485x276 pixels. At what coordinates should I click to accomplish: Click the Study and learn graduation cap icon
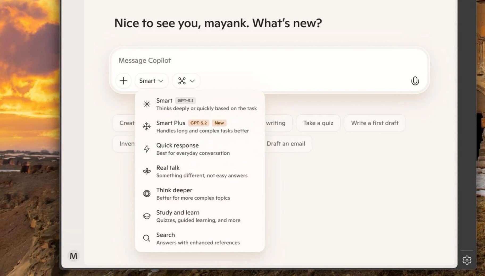pos(147,216)
